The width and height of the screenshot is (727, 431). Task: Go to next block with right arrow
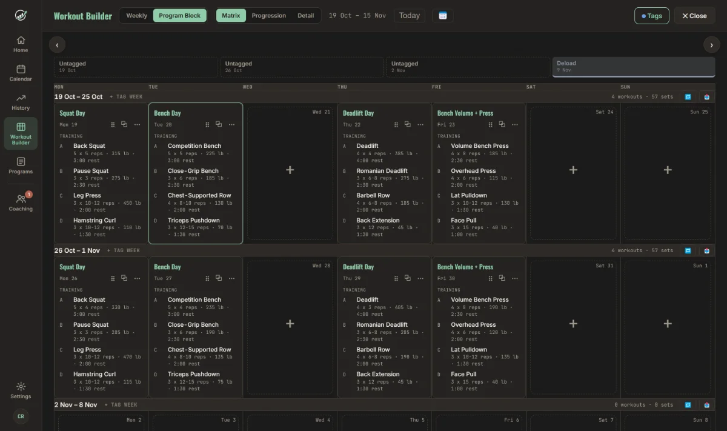tap(712, 45)
